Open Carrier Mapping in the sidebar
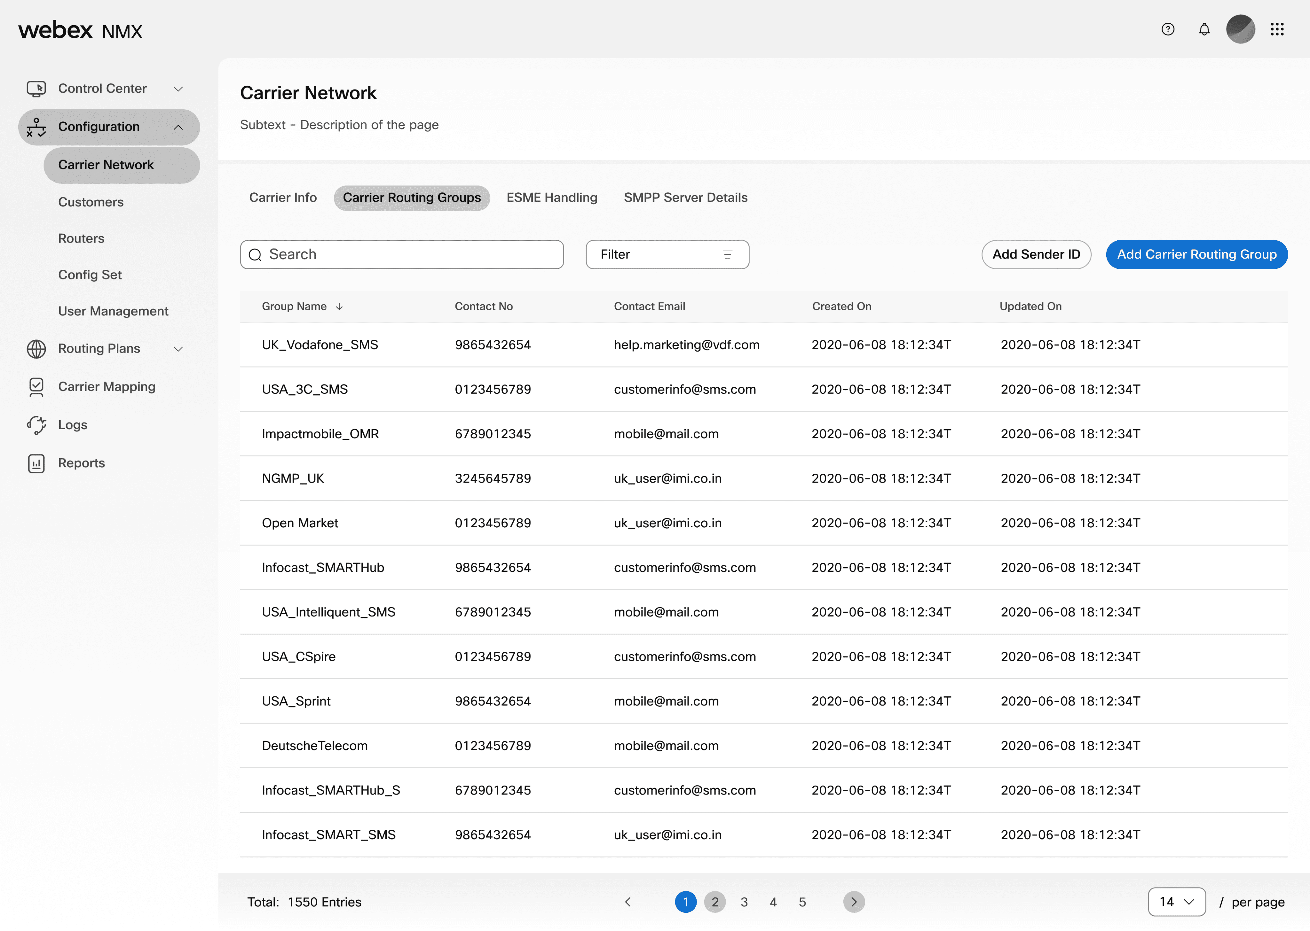This screenshot has height=931, width=1310. pos(107,387)
